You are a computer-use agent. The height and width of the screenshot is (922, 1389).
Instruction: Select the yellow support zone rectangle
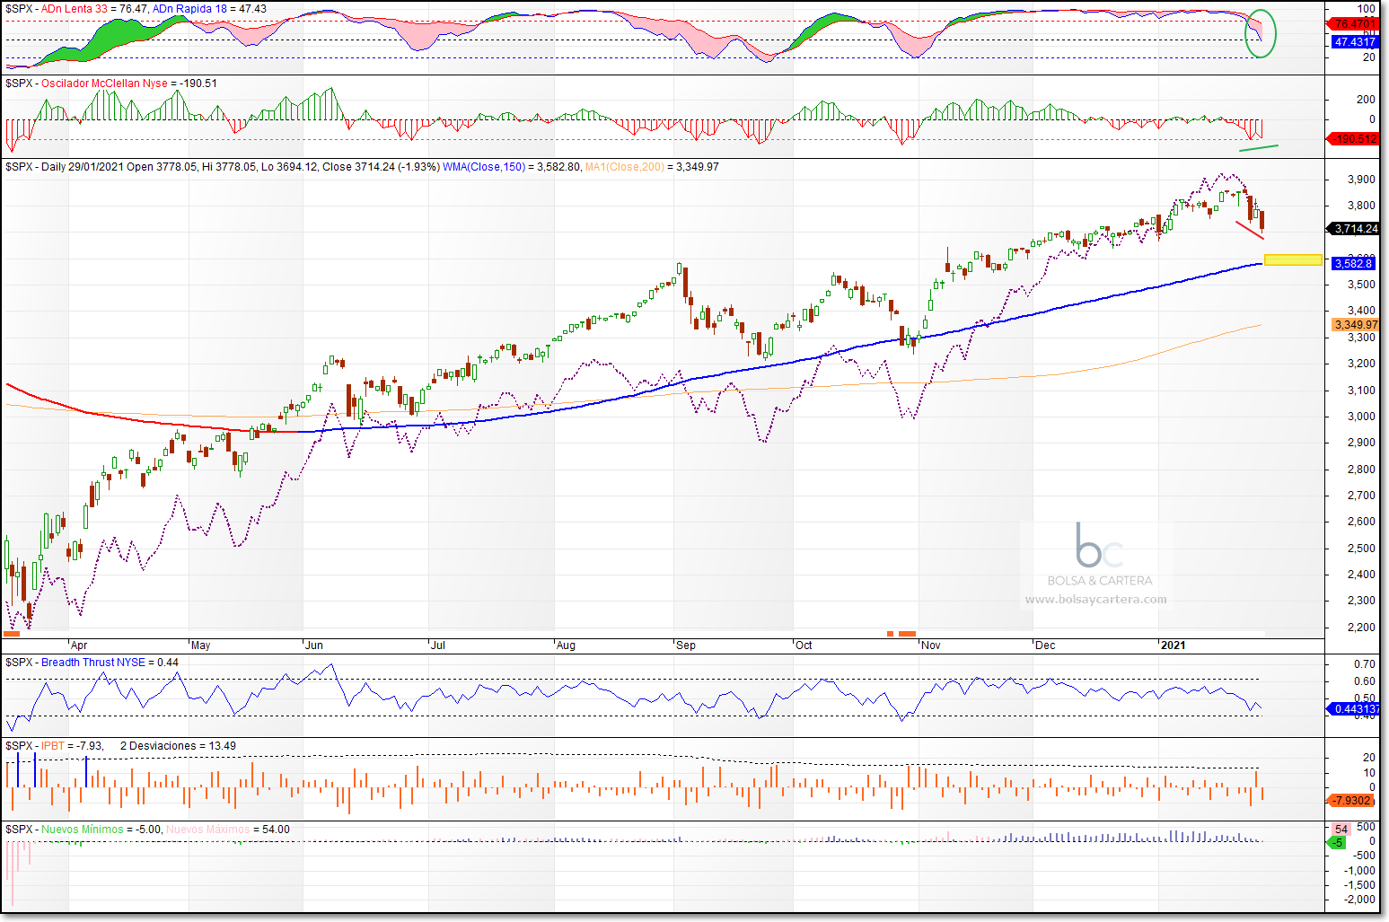point(1293,260)
